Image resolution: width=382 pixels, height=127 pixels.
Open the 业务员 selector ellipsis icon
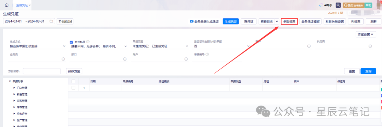click(63, 59)
